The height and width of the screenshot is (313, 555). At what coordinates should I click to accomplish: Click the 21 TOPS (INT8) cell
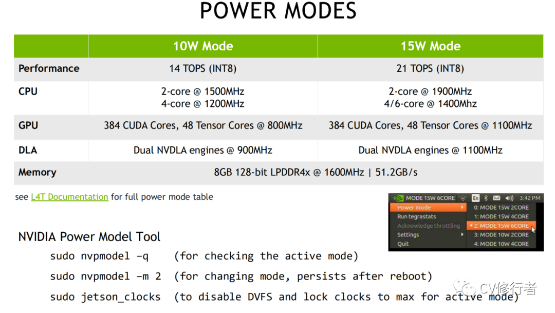(x=430, y=68)
